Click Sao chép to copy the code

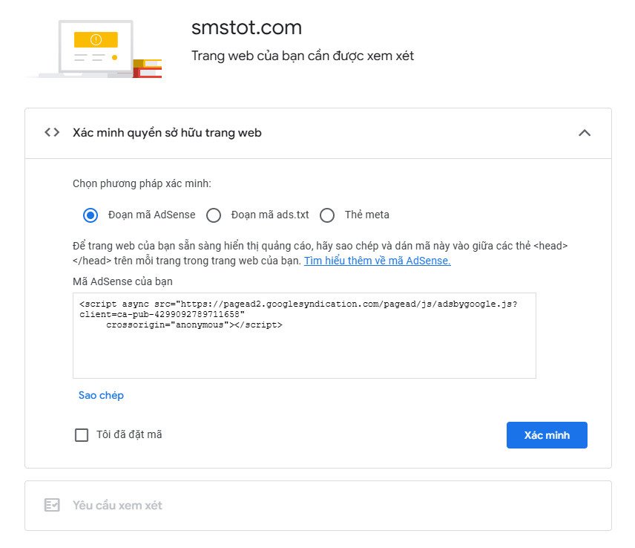(101, 395)
